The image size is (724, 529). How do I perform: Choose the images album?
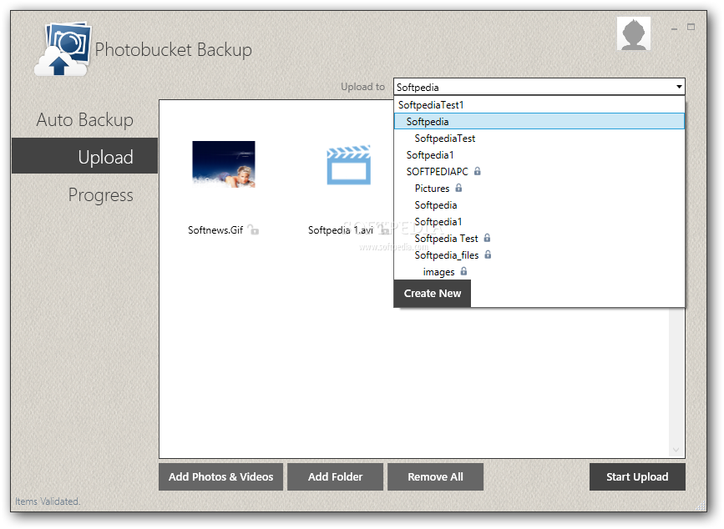pos(539,272)
